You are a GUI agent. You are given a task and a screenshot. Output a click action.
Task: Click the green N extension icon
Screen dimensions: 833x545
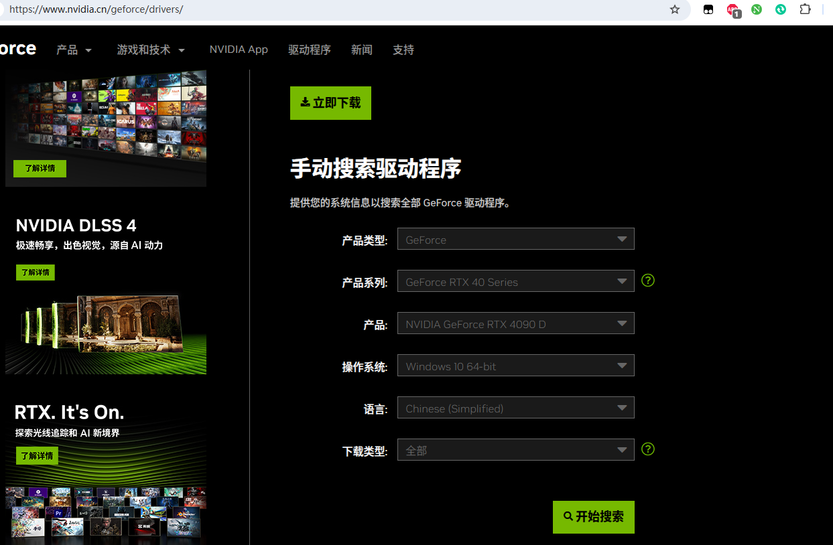pyautogui.click(x=757, y=9)
